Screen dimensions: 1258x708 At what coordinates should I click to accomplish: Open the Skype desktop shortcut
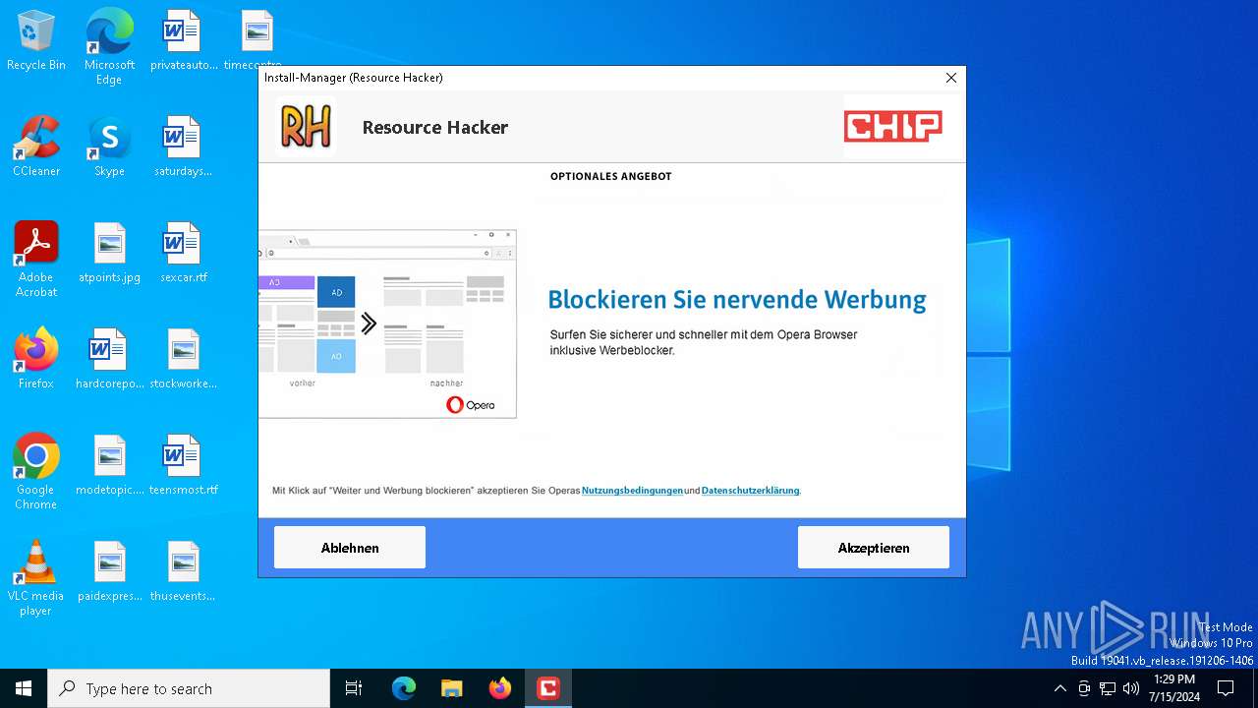[109, 147]
